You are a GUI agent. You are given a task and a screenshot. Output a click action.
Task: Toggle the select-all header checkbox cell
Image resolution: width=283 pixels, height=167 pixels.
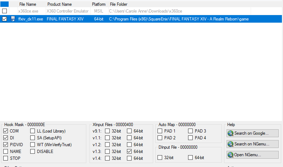pos(5,4)
